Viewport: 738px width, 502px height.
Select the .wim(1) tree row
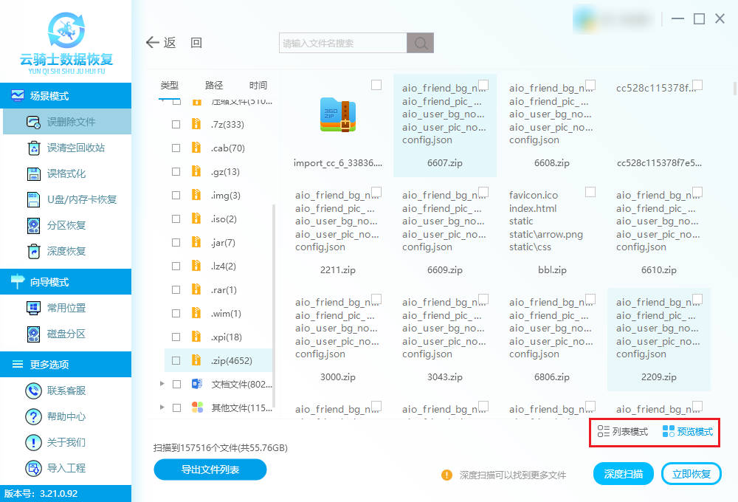pyautogui.click(x=218, y=313)
